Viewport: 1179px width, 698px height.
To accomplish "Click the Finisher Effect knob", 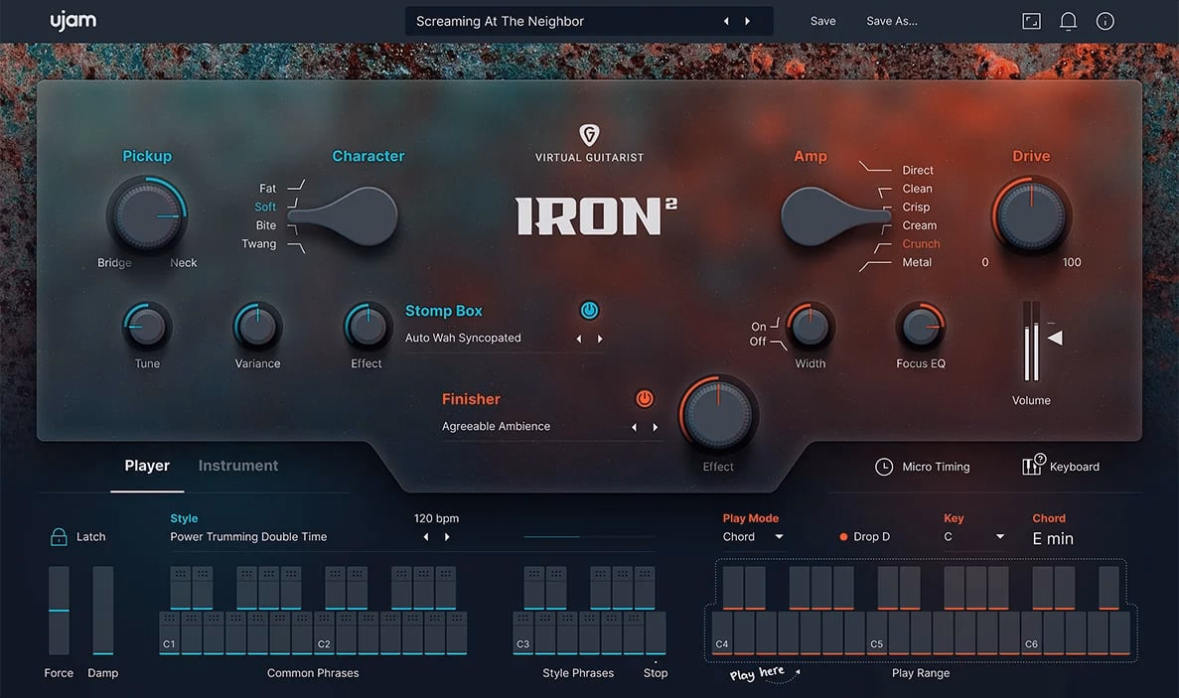I will pos(718,415).
